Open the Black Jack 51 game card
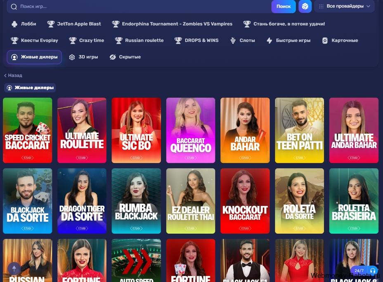The image size is (383, 282). click(x=245, y=261)
